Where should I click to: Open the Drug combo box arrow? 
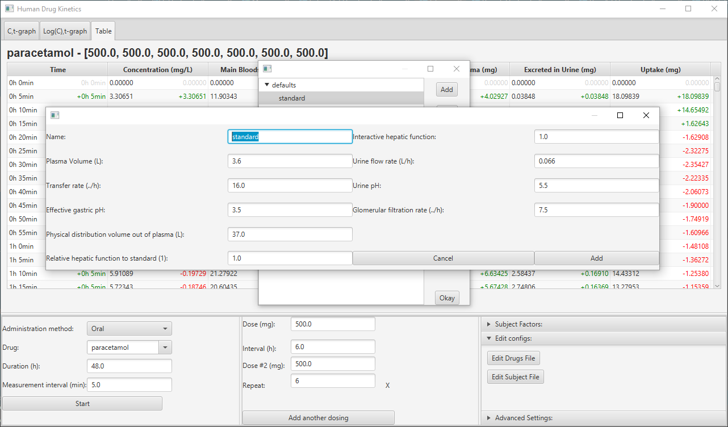point(165,348)
